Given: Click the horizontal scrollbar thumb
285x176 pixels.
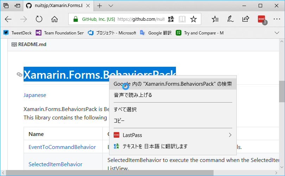Looking at the screenshot, I should point(110,173).
